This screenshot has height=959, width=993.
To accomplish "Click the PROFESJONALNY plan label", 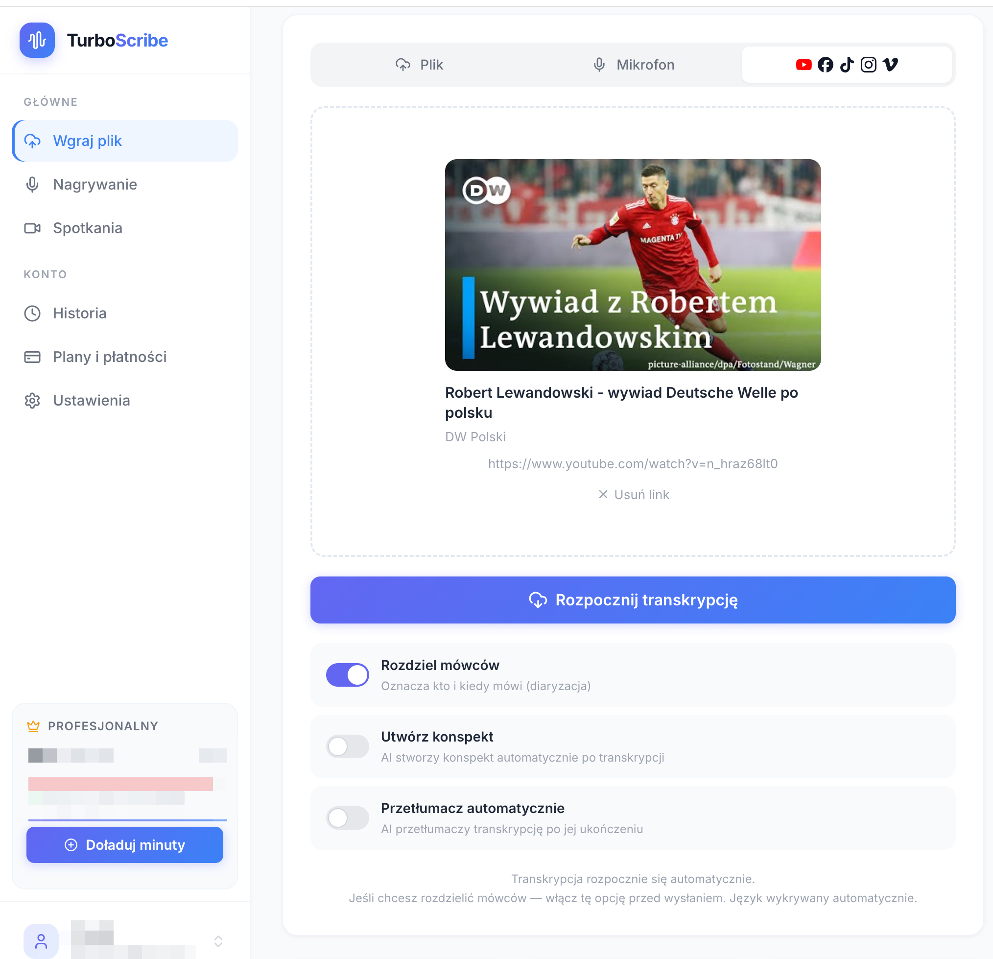I will (x=103, y=726).
